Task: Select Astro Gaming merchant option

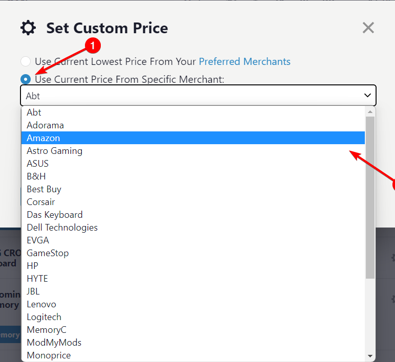Action: pos(54,151)
